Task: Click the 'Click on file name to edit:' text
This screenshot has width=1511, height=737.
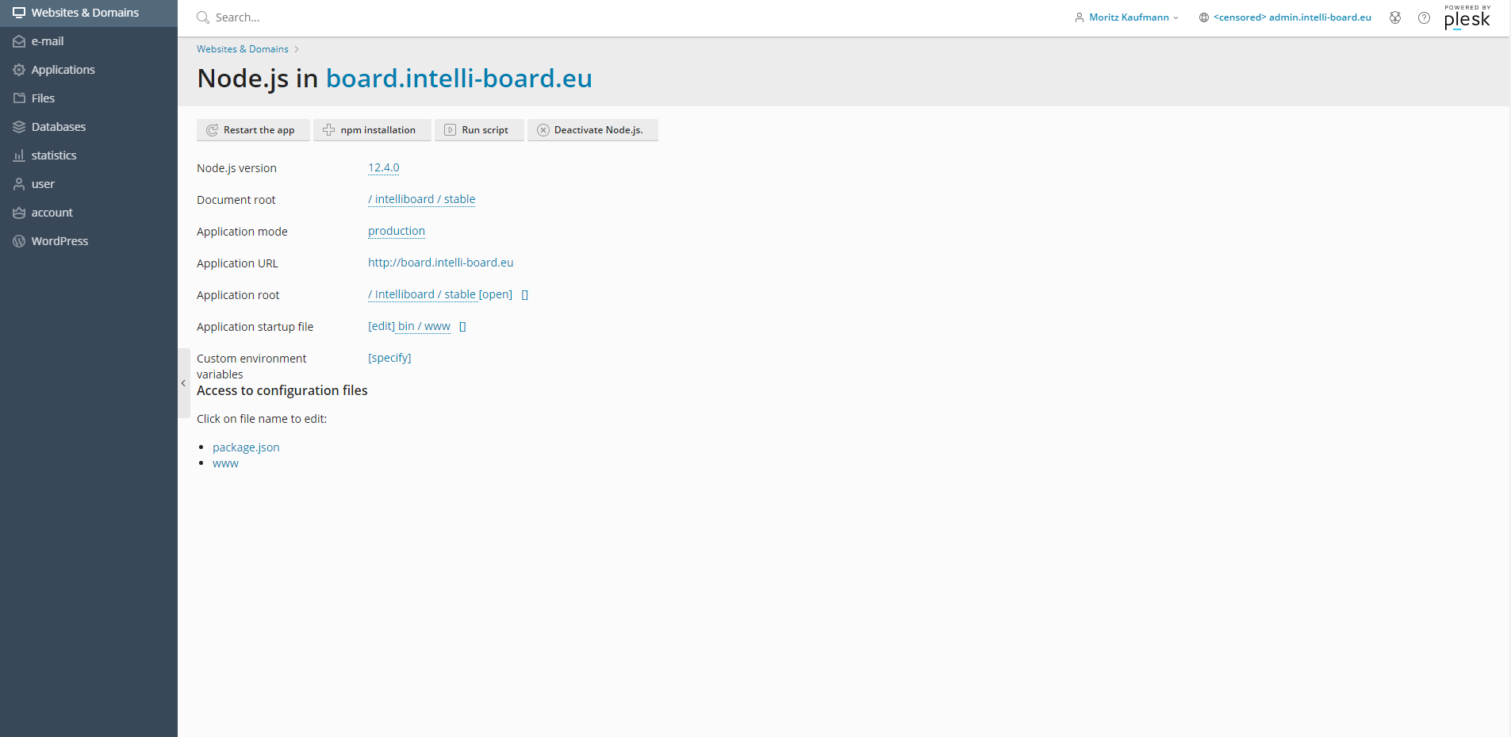Action: [262, 419]
